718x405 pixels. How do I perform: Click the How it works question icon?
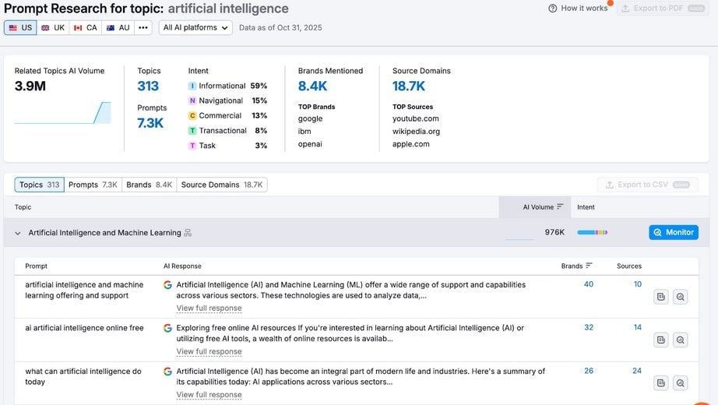[x=553, y=9]
